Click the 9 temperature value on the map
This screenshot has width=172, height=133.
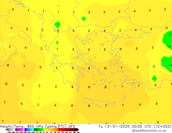pos(89,87)
